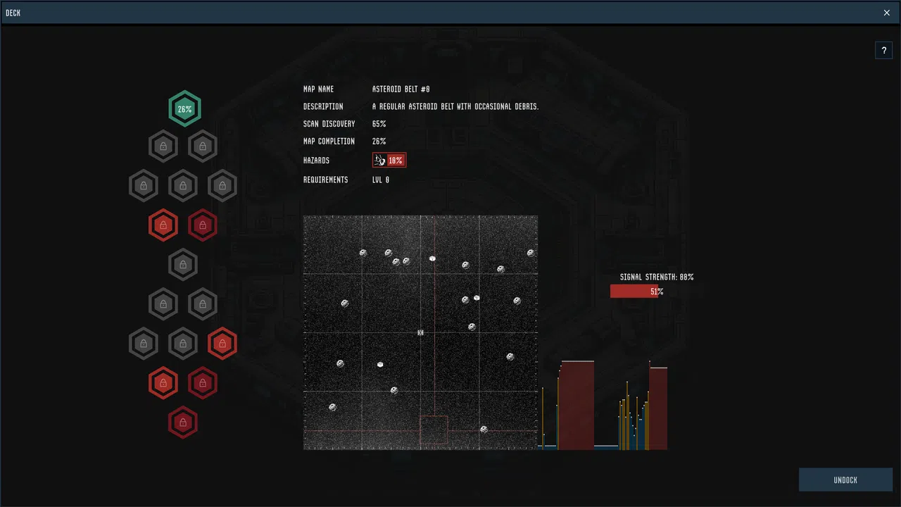Click middle gray hexagon in seventh row
This screenshot has height=507, width=901.
coord(183,344)
